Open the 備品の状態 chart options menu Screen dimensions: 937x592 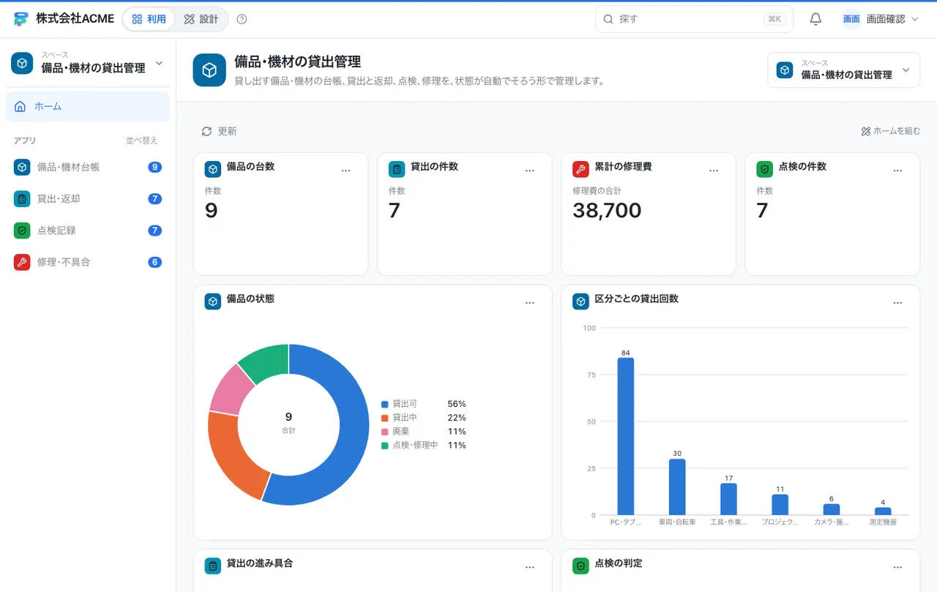[x=530, y=303]
